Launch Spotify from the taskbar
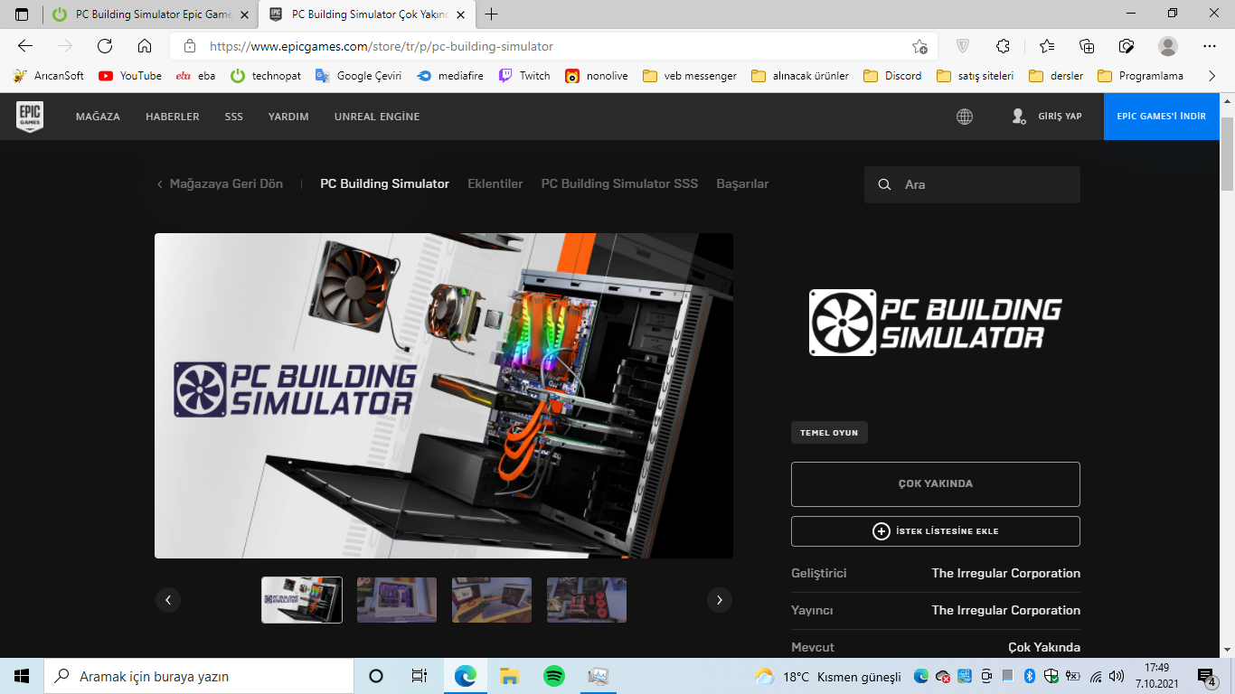 point(554,676)
